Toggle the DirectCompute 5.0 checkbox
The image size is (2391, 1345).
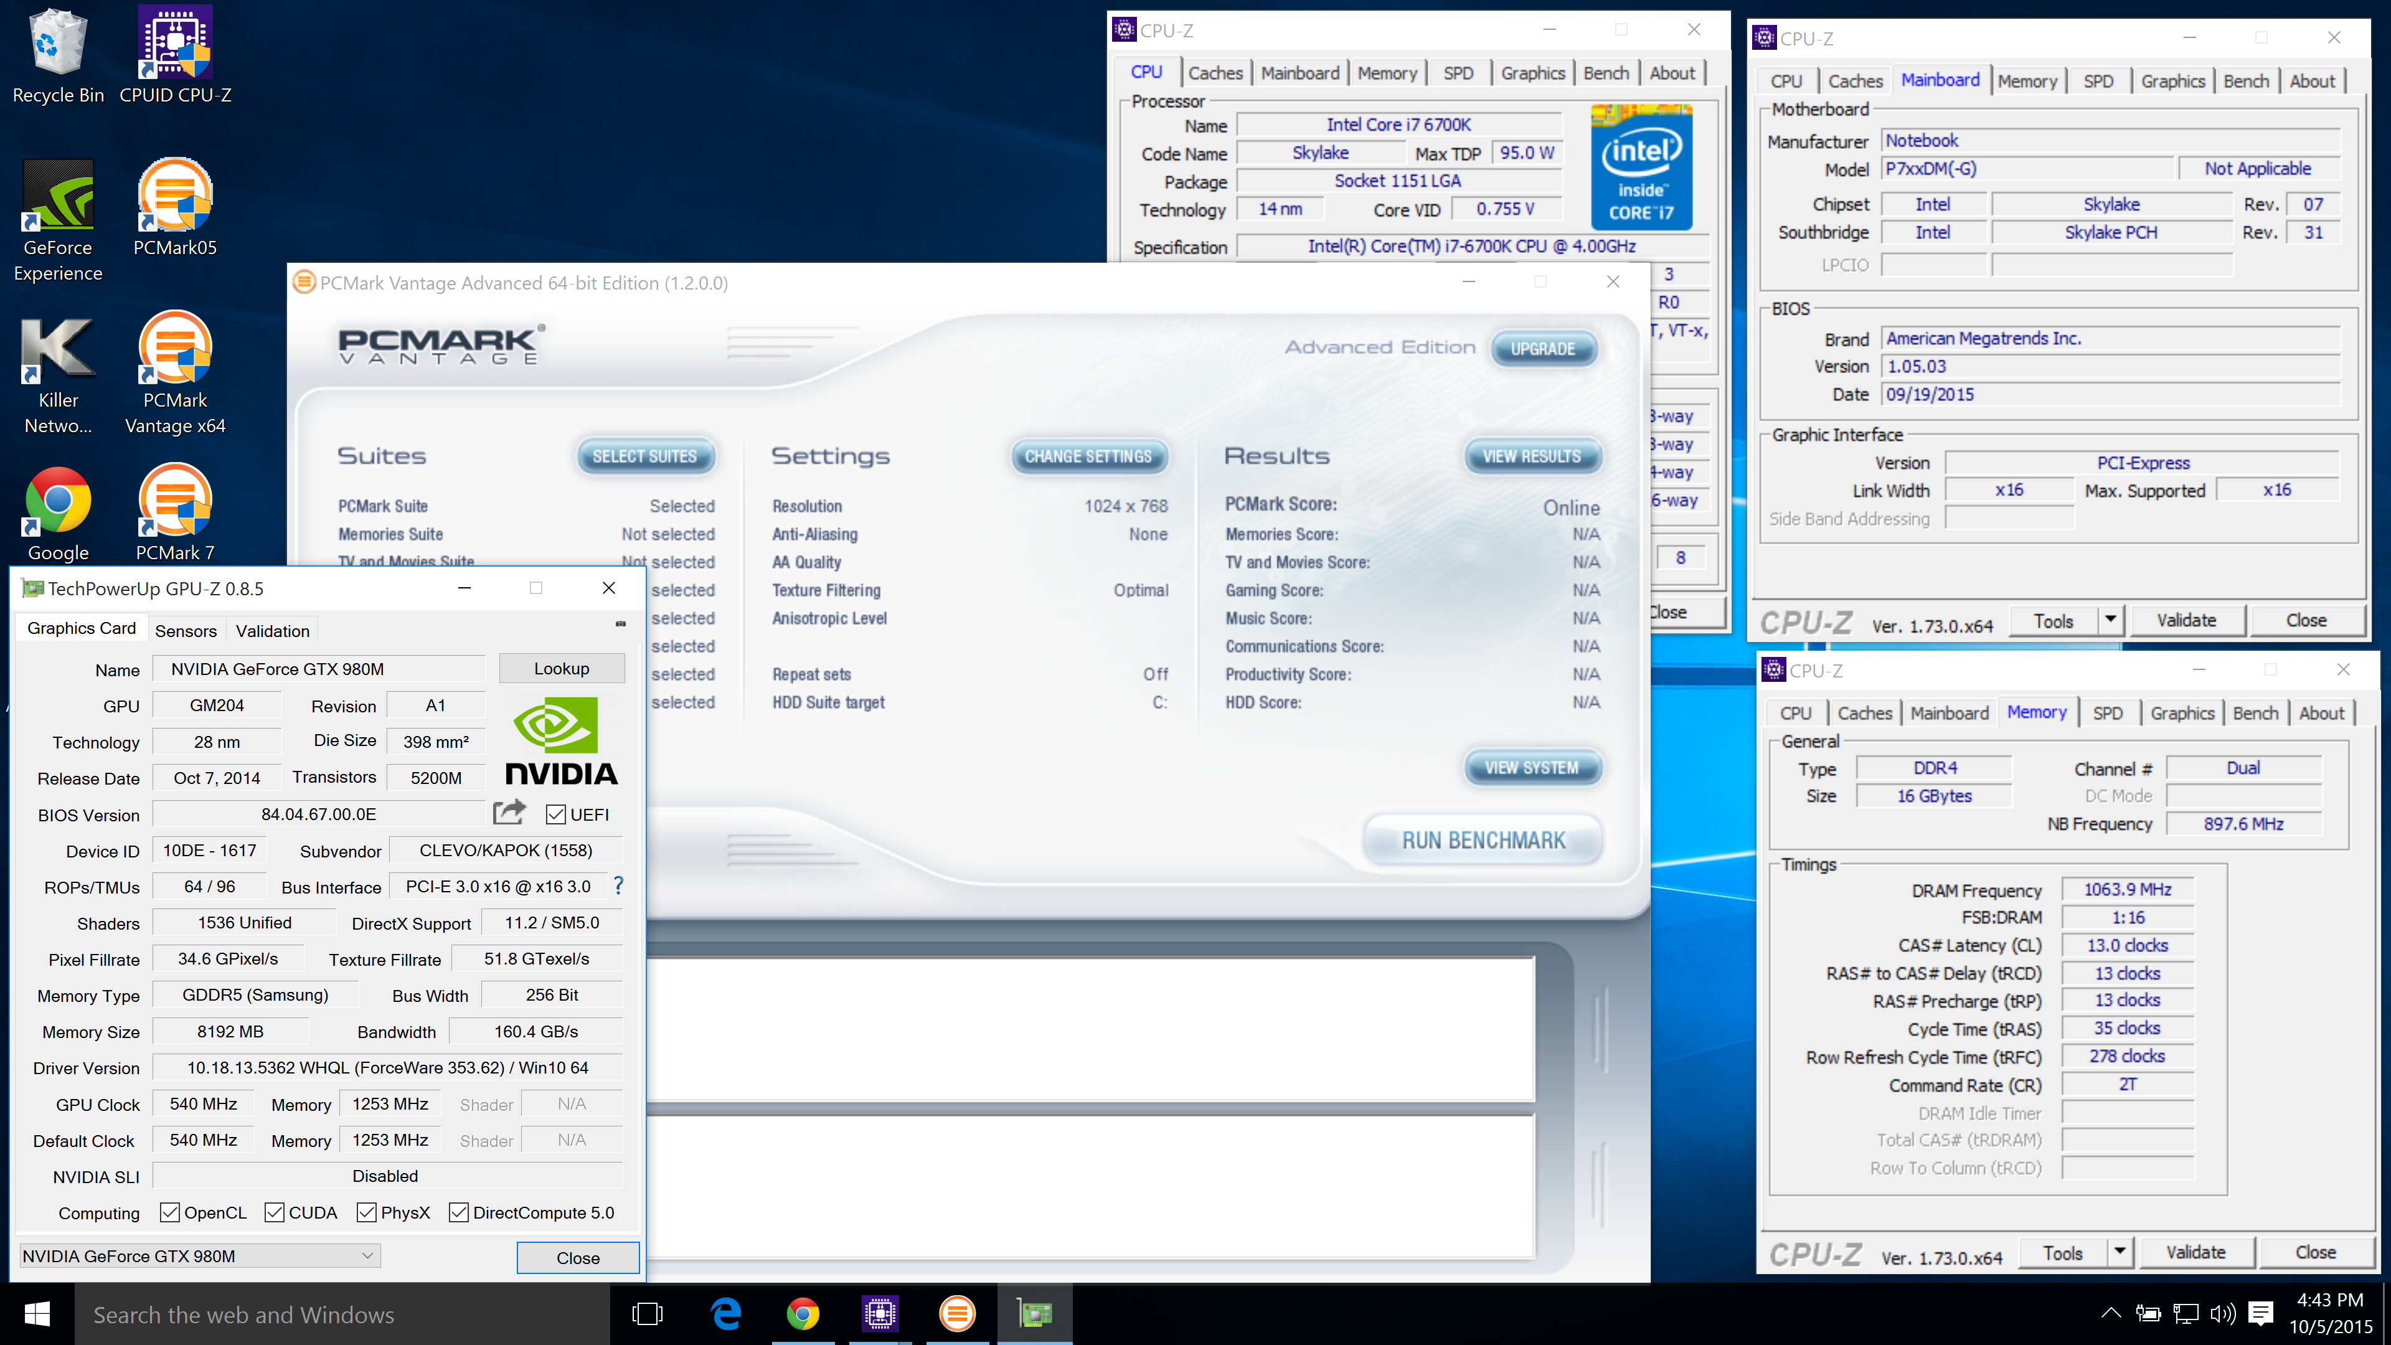pyautogui.click(x=458, y=1212)
